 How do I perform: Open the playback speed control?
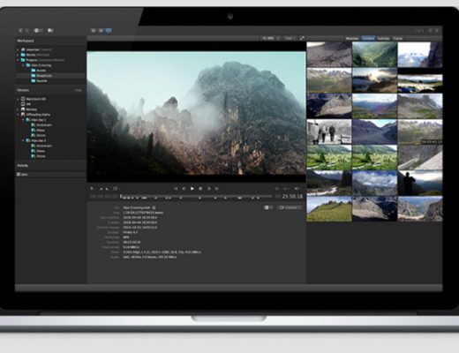point(286,189)
